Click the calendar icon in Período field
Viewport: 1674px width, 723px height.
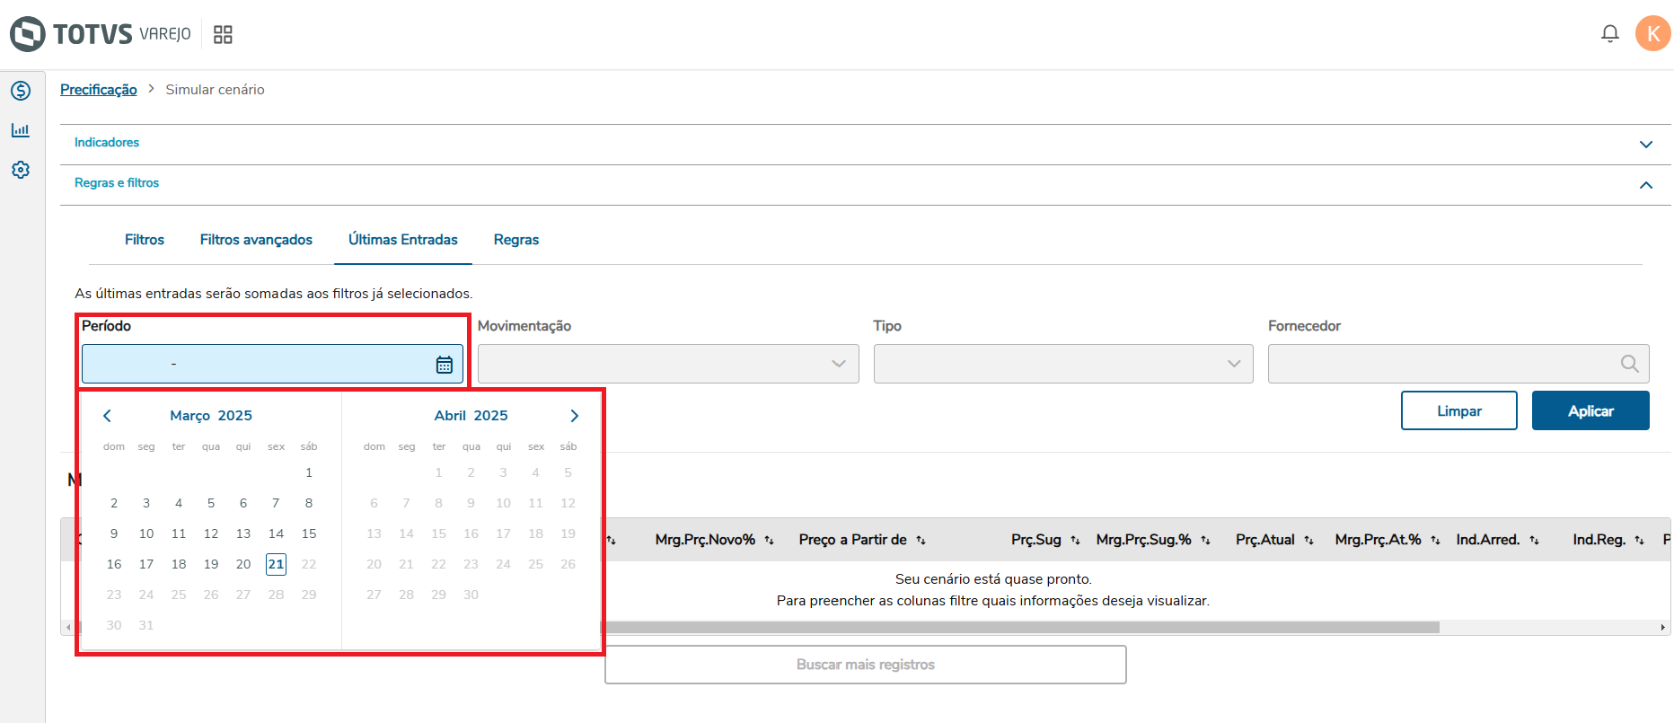[445, 364]
